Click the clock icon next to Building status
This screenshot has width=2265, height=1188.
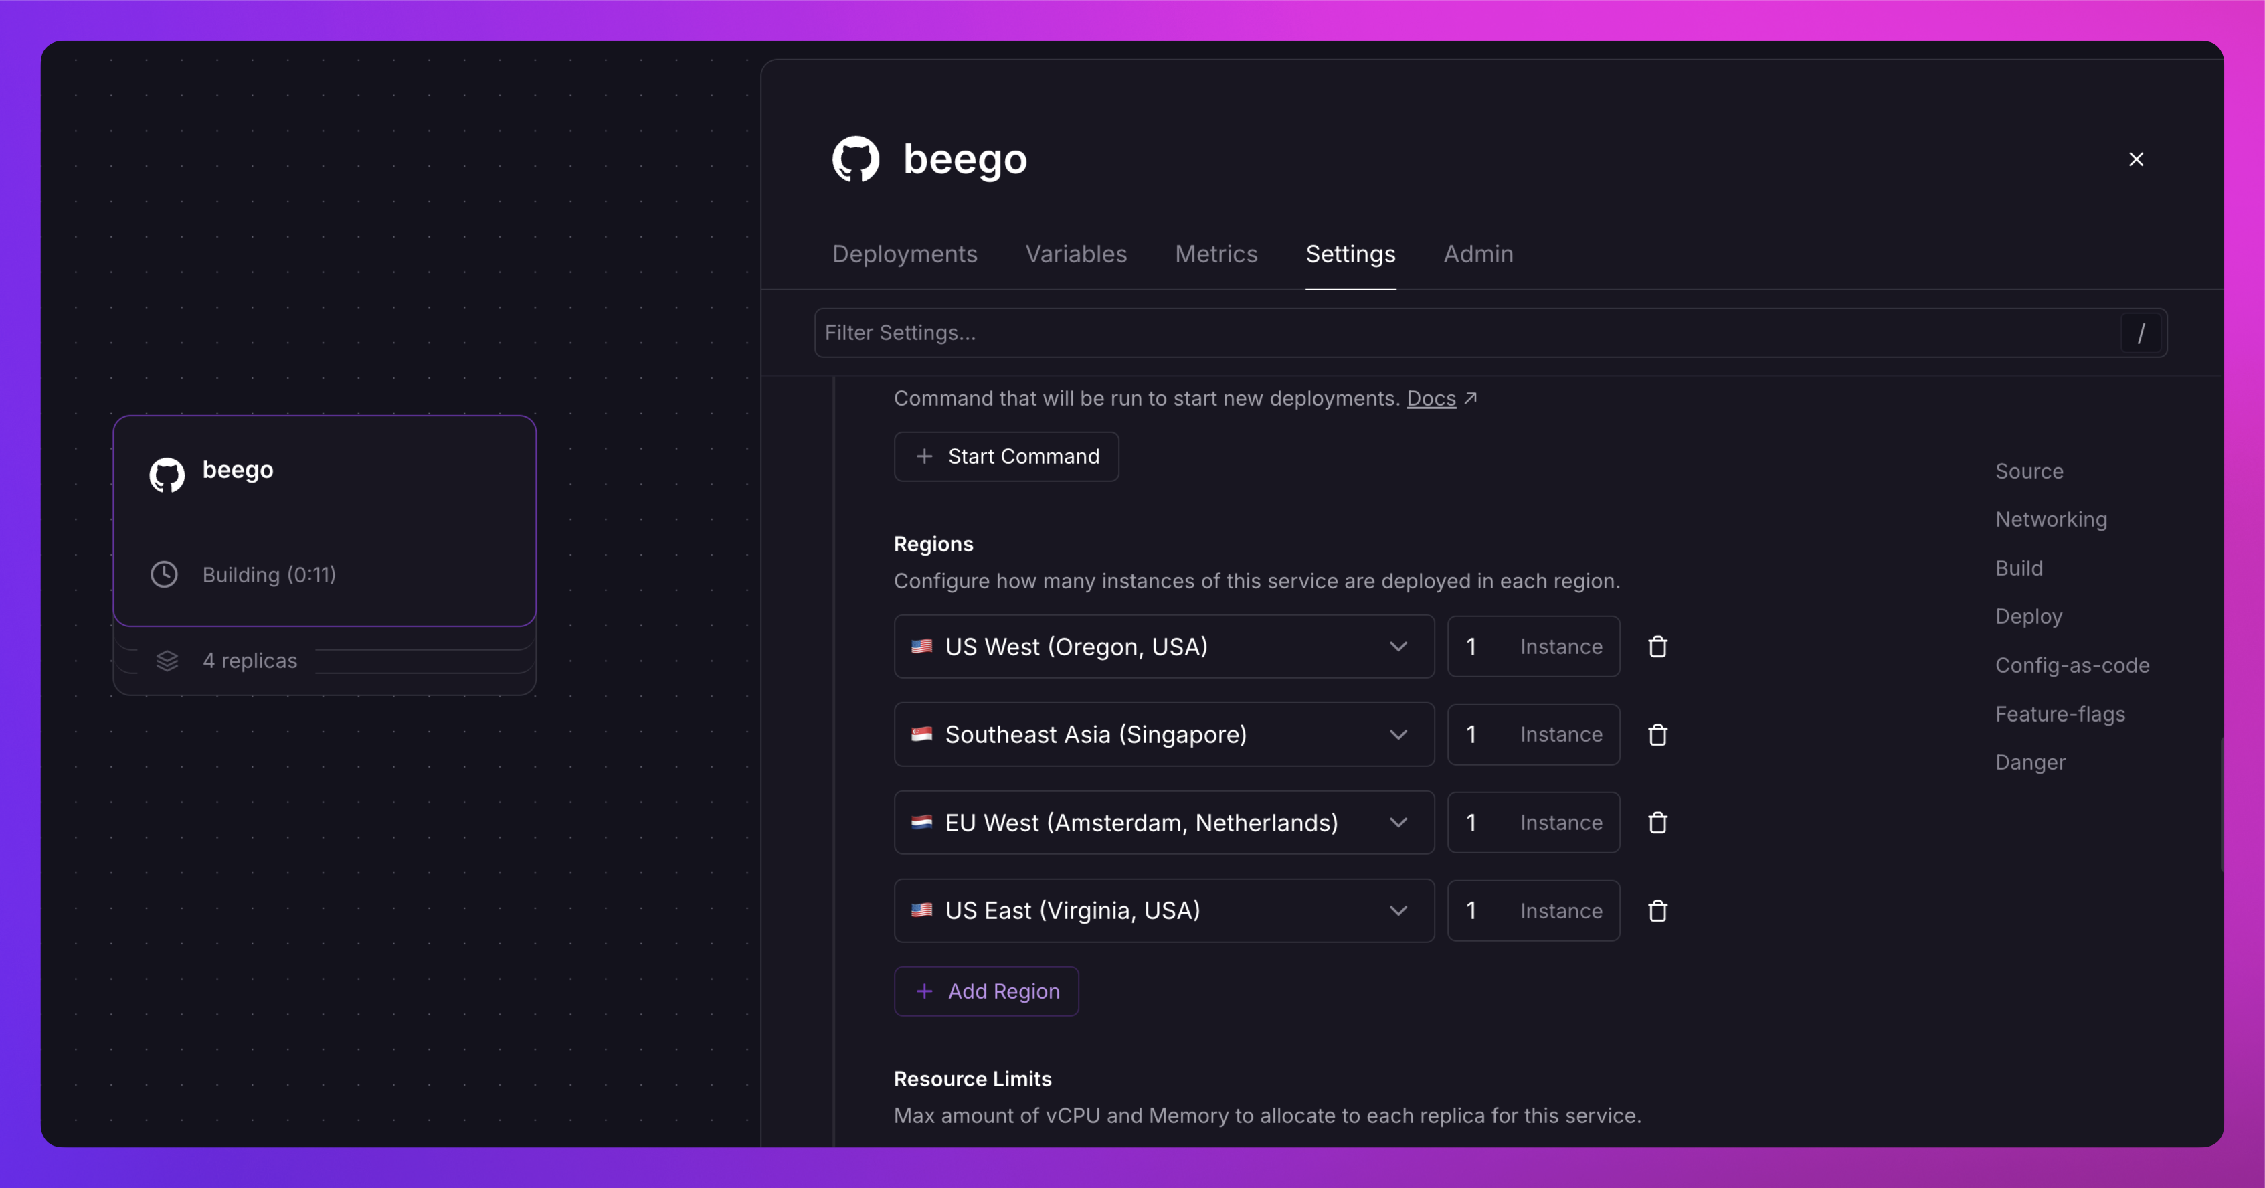pyautogui.click(x=165, y=574)
